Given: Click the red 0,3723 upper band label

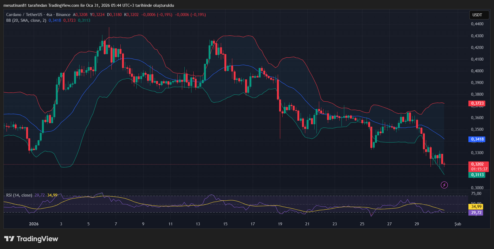Looking at the screenshot, I should coord(477,103).
